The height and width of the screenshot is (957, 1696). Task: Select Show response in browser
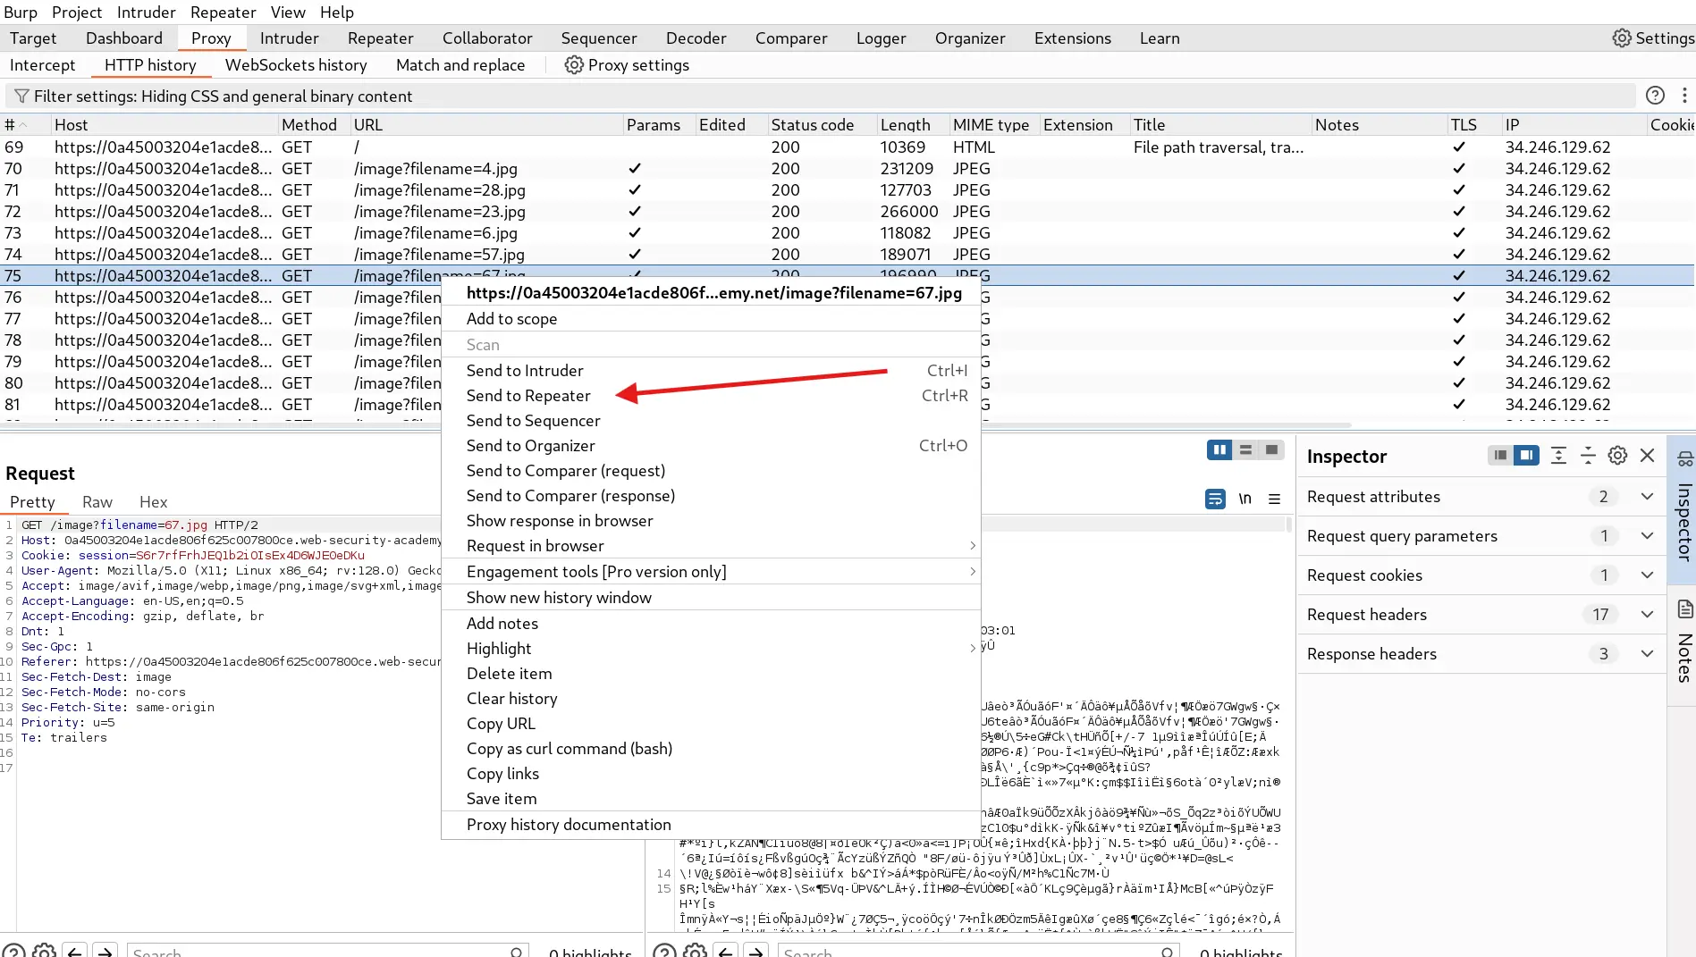point(711,521)
